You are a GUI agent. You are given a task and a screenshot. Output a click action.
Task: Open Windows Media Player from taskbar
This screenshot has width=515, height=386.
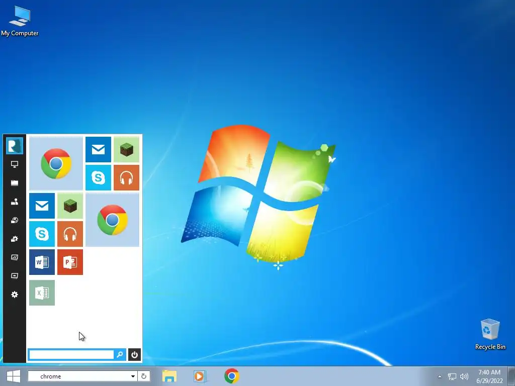[199, 376]
